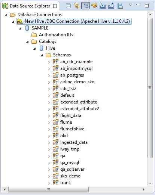Select New Hive JDBC Connection node
The height and width of the screenshot is (195, 155).
click(x=77, y=21)
